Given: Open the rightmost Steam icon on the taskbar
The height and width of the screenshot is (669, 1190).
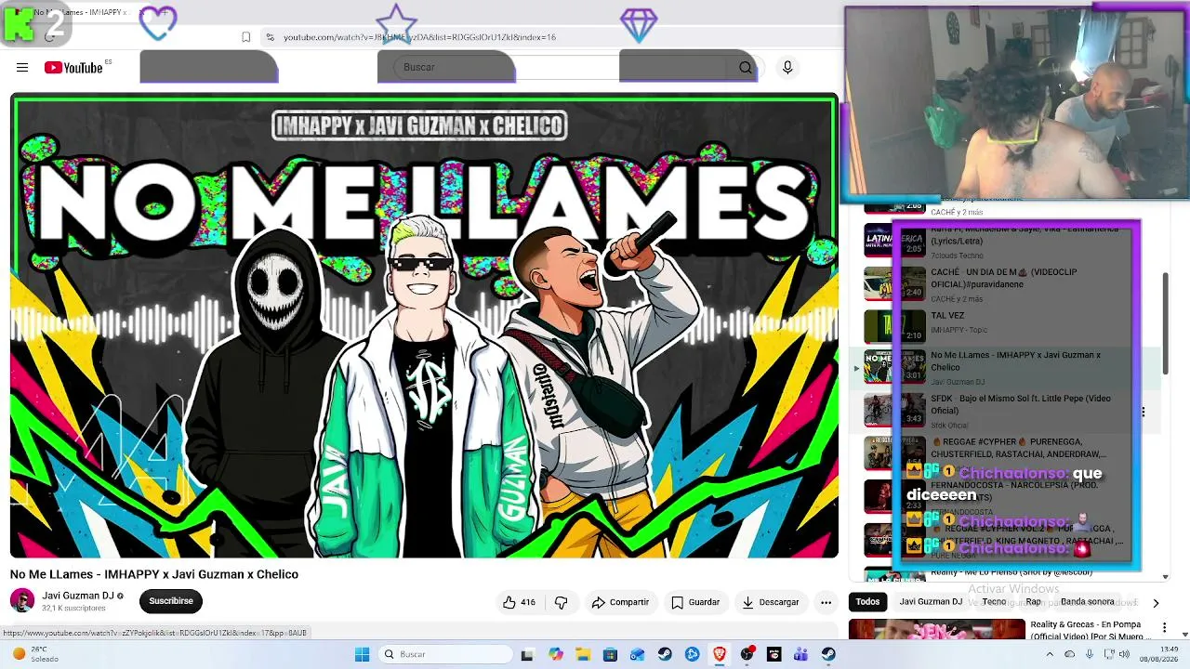Looking at the screenshot, I should click(828, 654).
